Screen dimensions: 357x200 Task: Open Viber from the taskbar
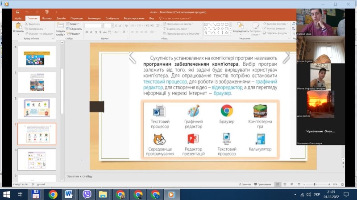(x=87, y=194)
